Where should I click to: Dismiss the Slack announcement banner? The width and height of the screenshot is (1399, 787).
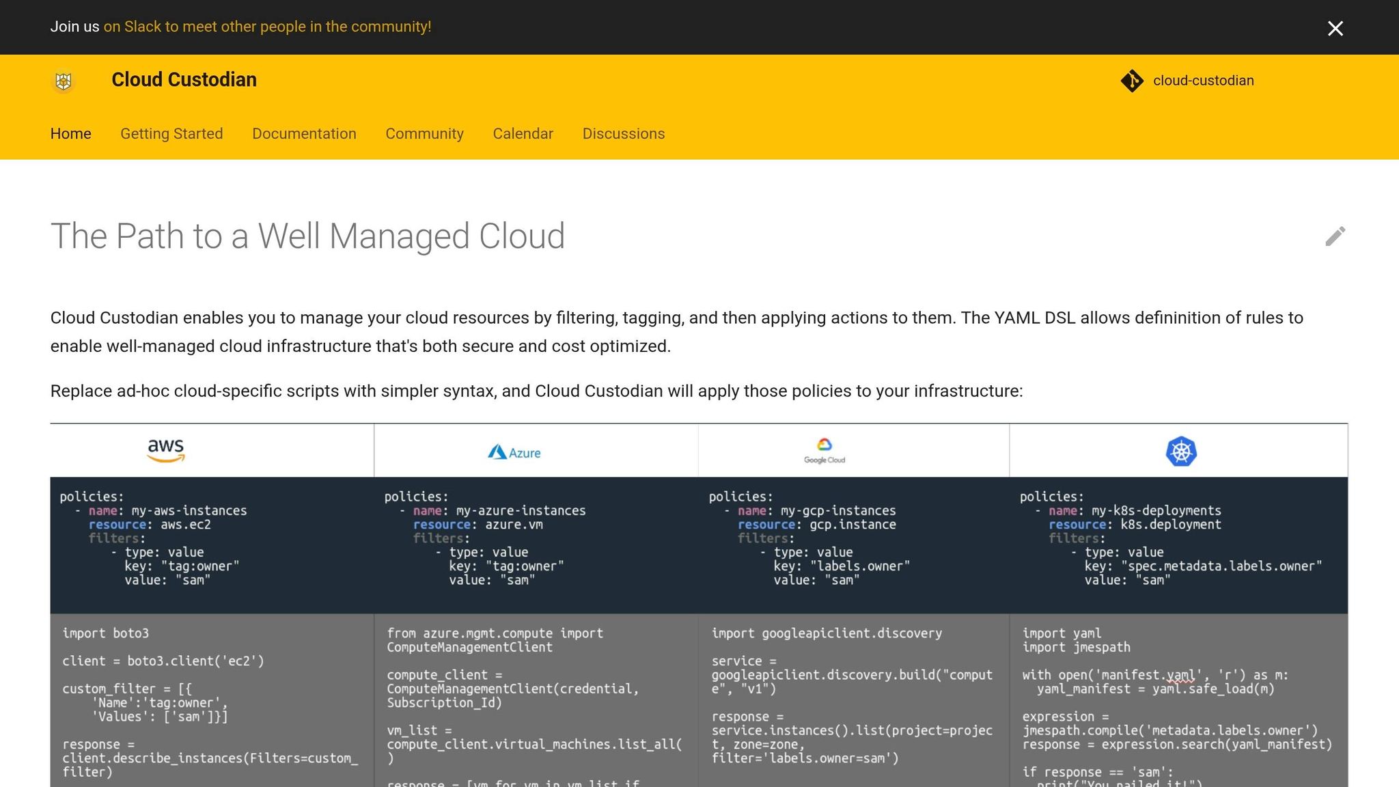tap(1335, 28)
